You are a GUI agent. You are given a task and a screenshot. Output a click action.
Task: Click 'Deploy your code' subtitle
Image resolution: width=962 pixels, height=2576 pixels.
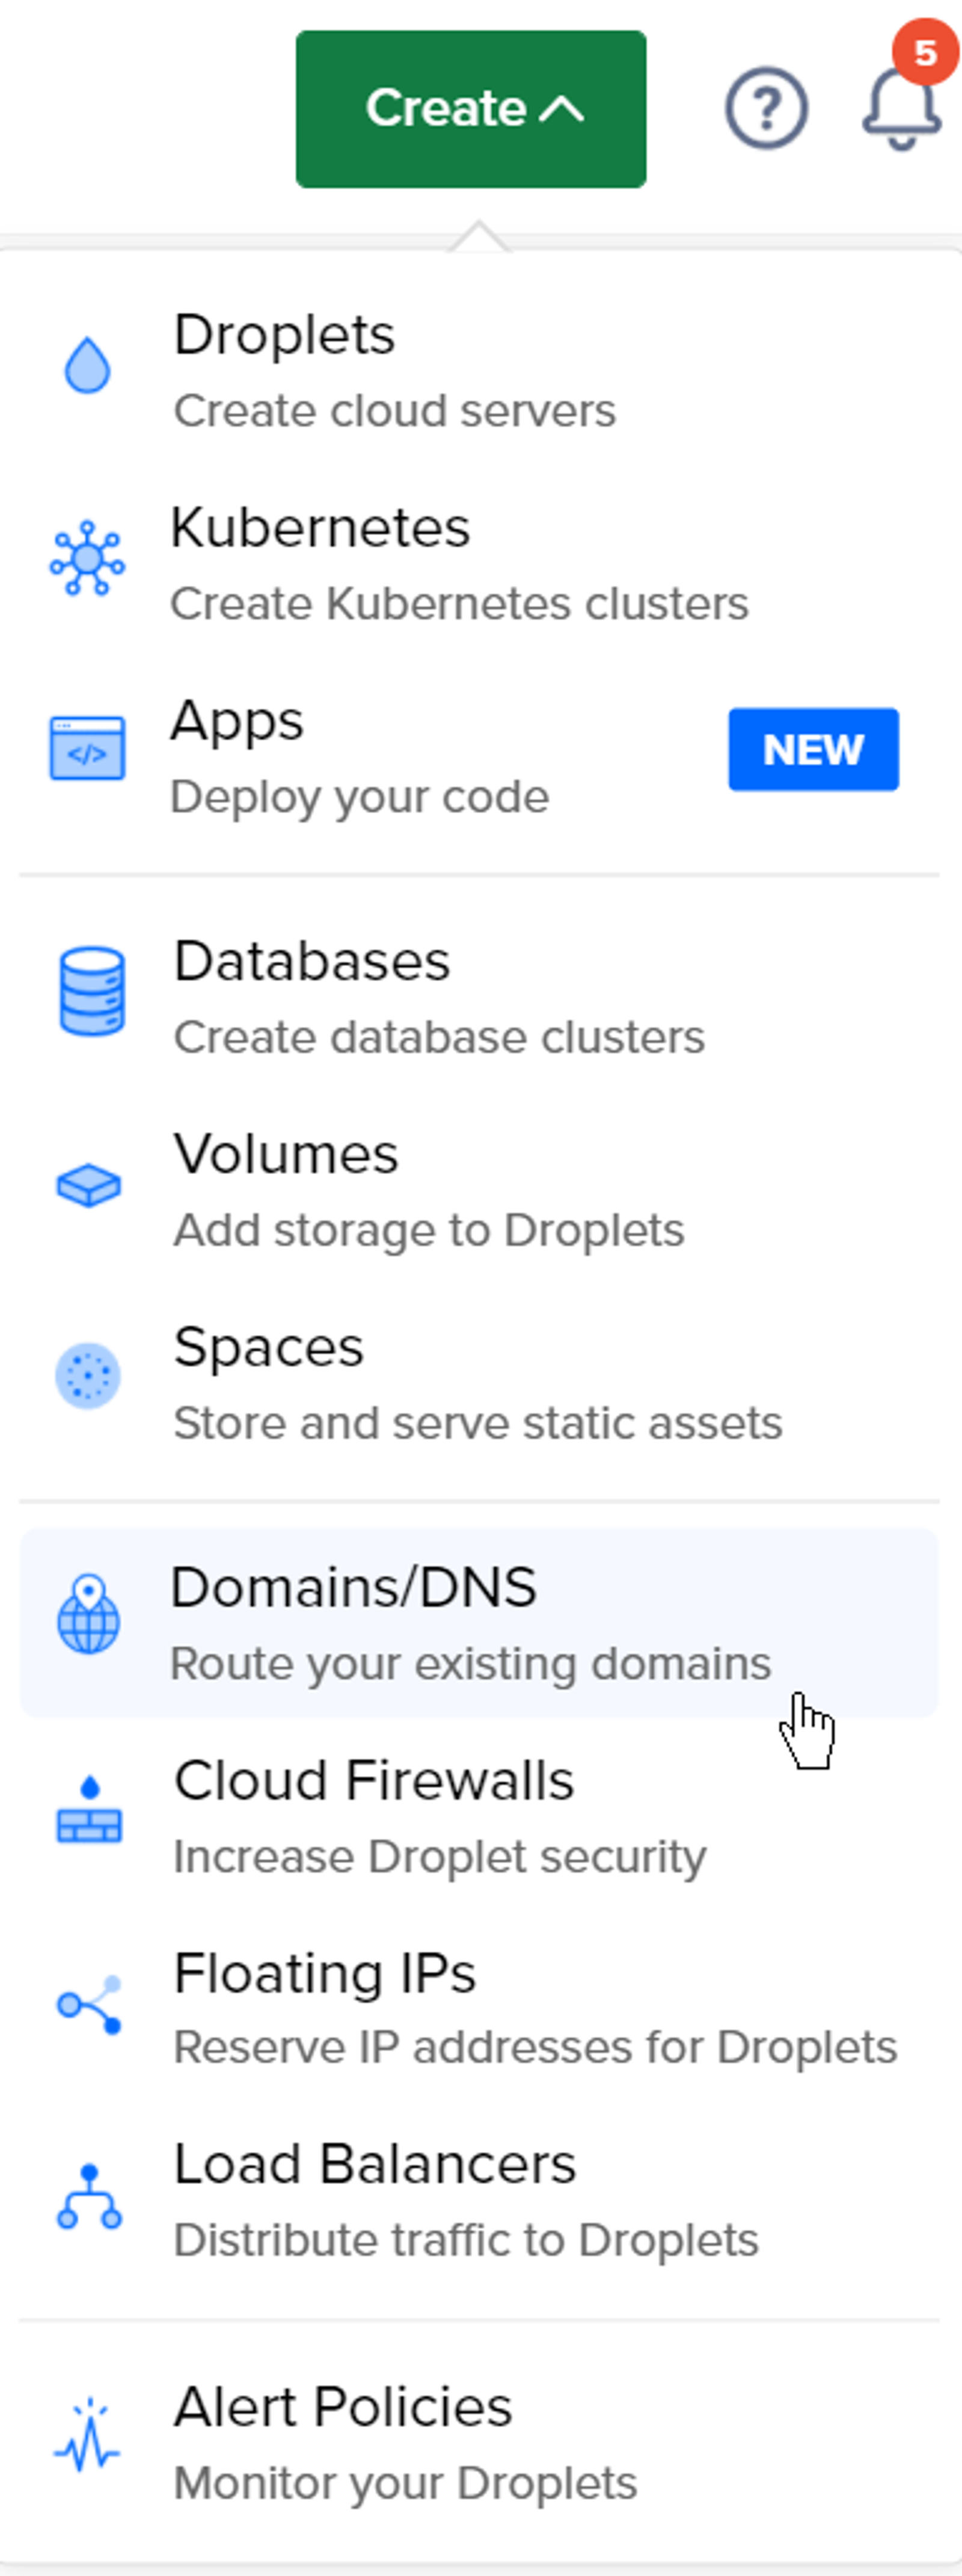pos(360,798)
